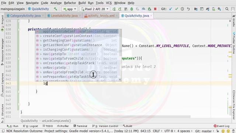Open the Version Control tool window

tap(105, 126)
